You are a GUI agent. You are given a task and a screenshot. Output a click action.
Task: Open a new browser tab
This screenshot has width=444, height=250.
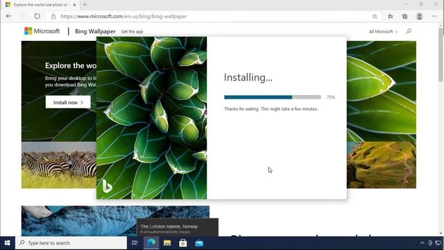85,5
